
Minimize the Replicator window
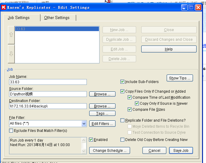click(x=184, y=7)
